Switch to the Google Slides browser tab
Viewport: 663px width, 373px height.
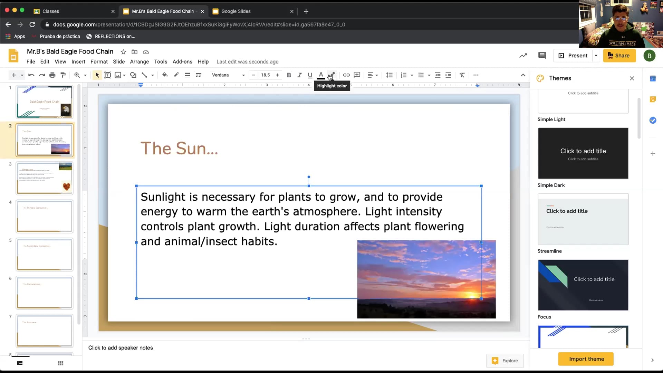click(236, 11)
